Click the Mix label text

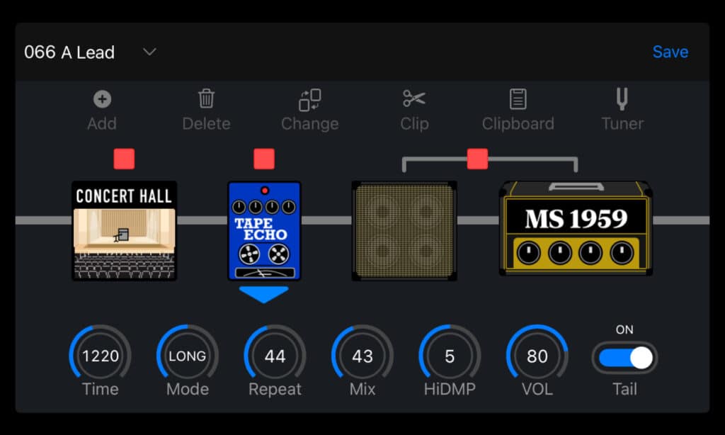(362, 389)
